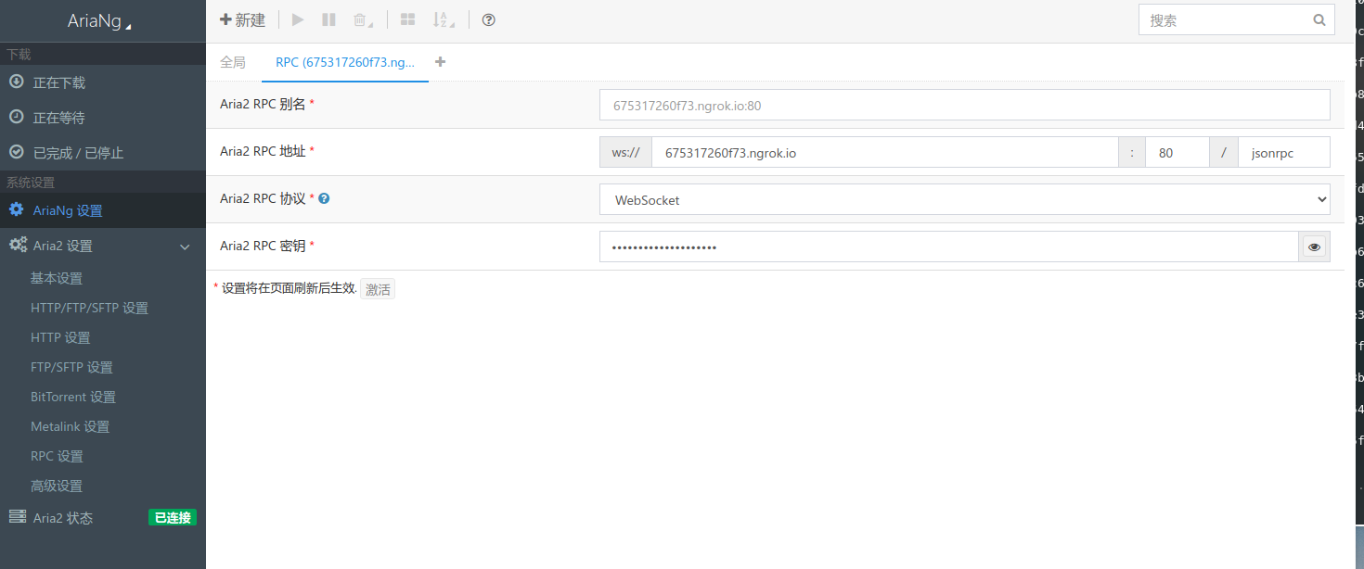1364x569 pixels.
Task: Click the ws:// protocol prefix label
Action: [625, 152]
